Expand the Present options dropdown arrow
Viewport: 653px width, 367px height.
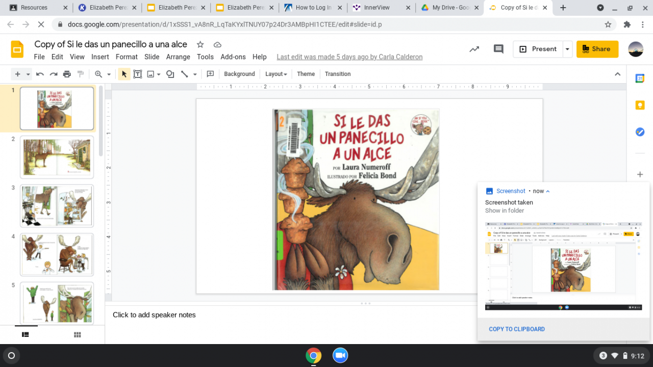[567, 49]
